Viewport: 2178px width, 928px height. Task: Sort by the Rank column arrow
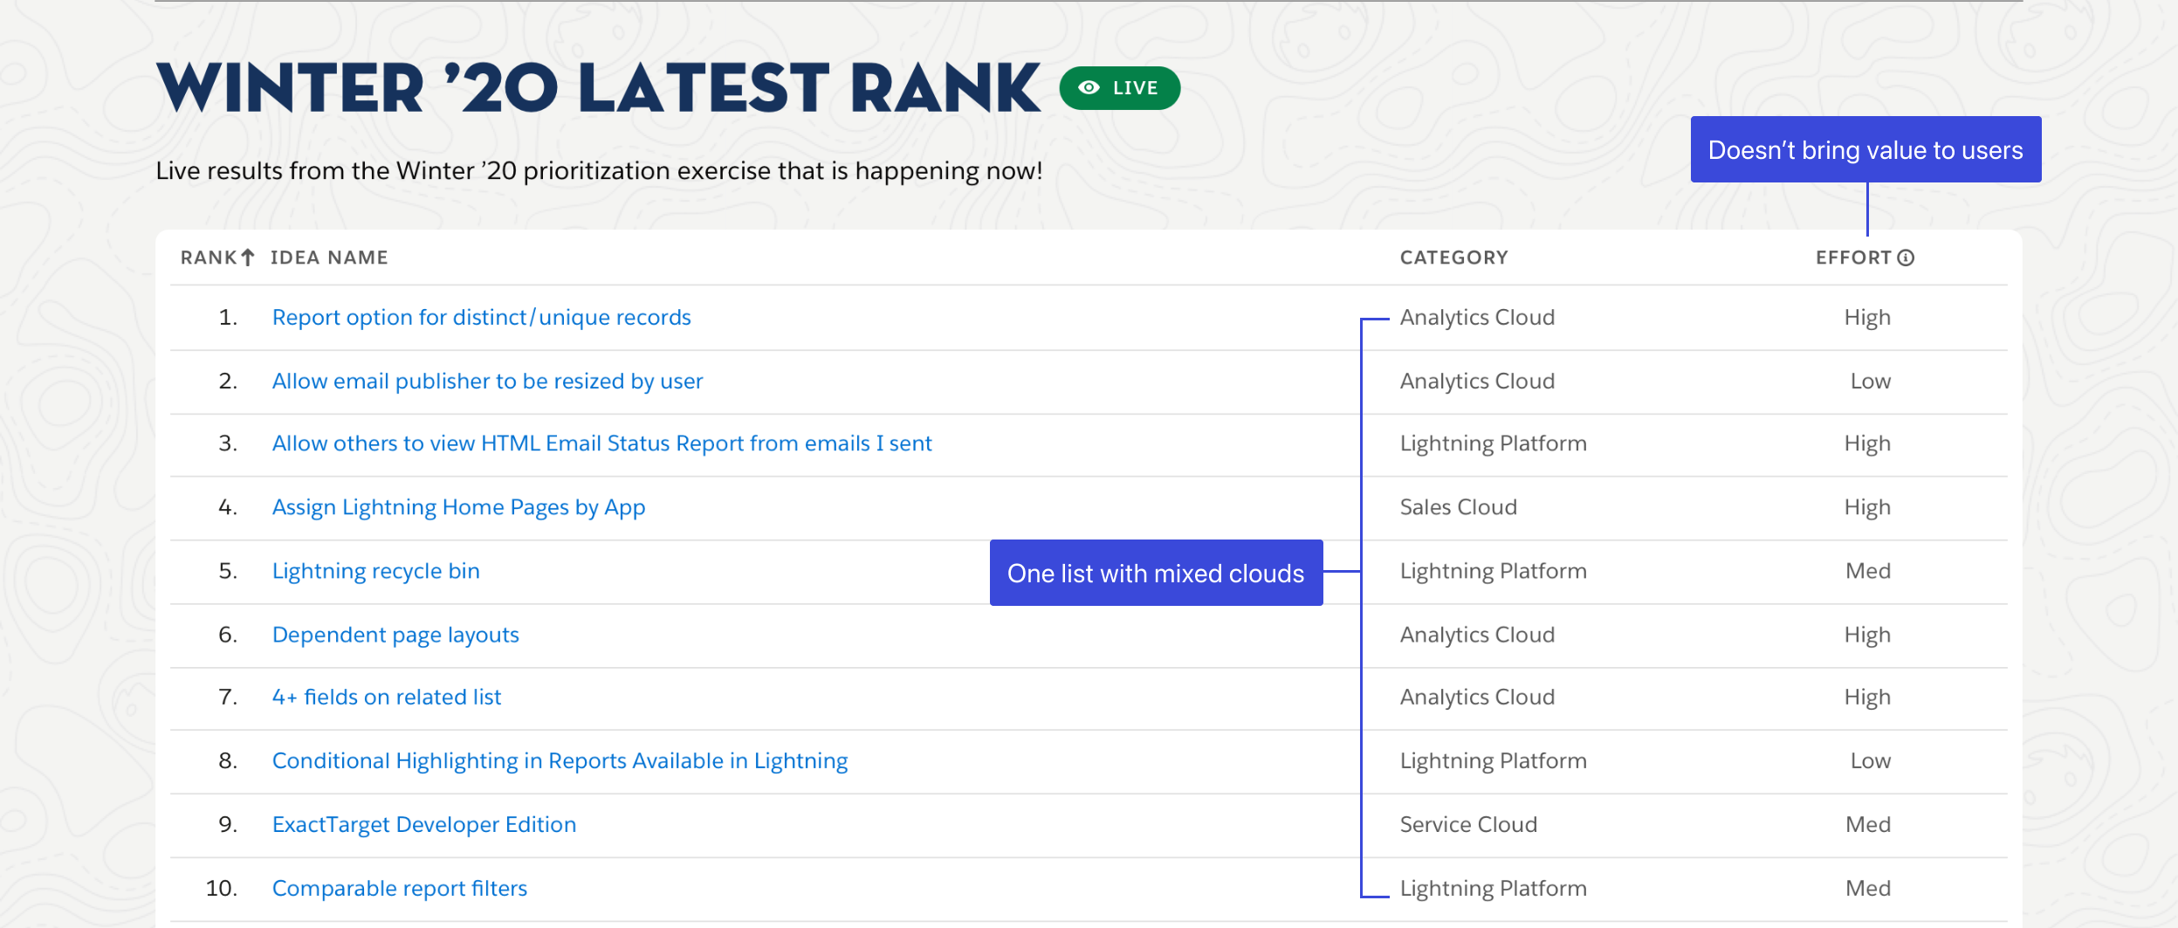coord(248,258)
